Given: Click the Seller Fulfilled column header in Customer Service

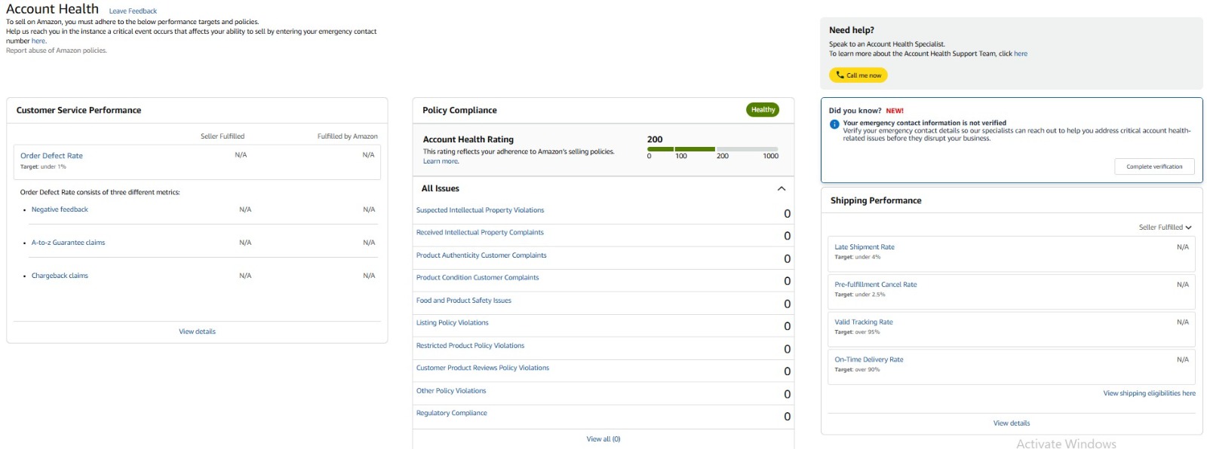Looking at the screenshot, I should 223,136.
